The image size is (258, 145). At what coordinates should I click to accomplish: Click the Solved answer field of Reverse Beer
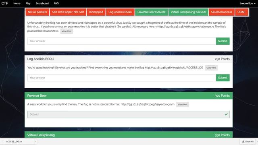click(x=129, y=114)
